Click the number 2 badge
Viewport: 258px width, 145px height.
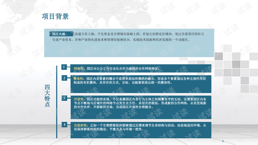64,78
